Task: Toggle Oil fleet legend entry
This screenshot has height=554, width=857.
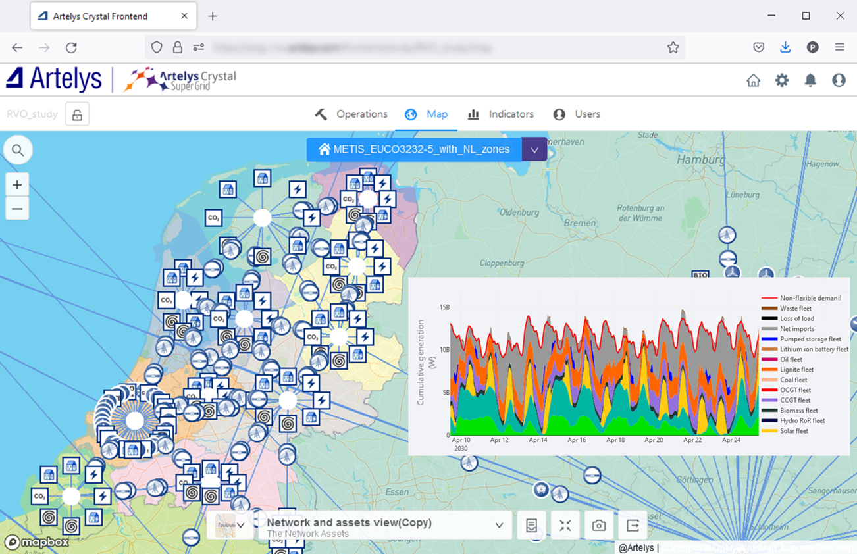Action: [x=783, y=359]
